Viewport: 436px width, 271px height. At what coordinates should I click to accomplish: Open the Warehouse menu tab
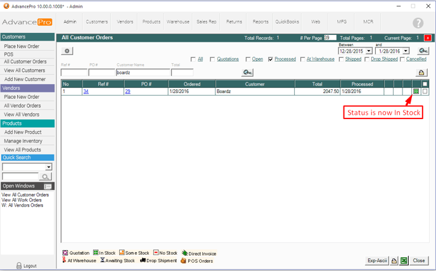click(x=178, y=22)
